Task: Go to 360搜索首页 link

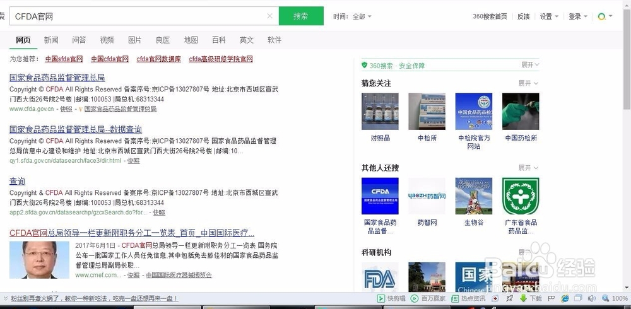Action: pos(490,16)
